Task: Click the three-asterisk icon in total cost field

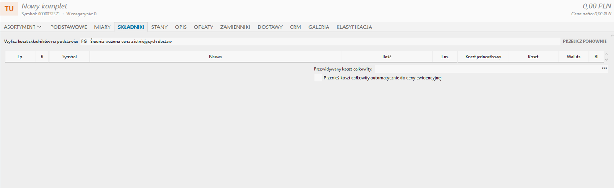Action: [x=604, y=69]
